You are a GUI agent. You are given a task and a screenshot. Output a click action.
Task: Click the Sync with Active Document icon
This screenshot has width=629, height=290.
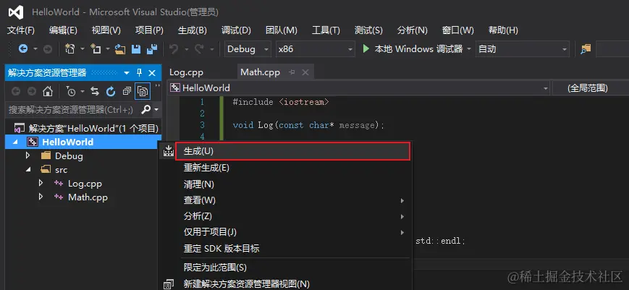95,91
